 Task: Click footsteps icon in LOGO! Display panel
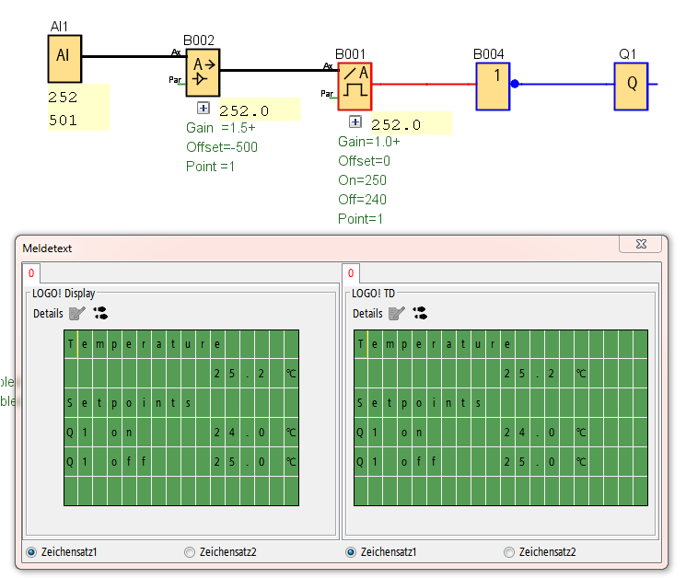click(x=100, y=313)
